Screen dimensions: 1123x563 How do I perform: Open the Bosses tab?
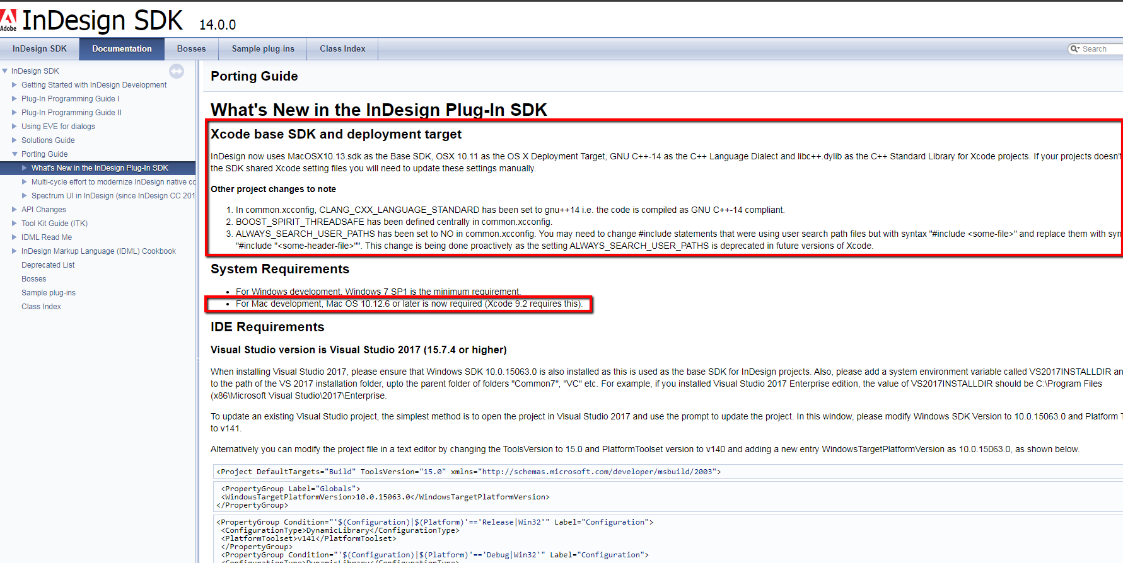192,49
